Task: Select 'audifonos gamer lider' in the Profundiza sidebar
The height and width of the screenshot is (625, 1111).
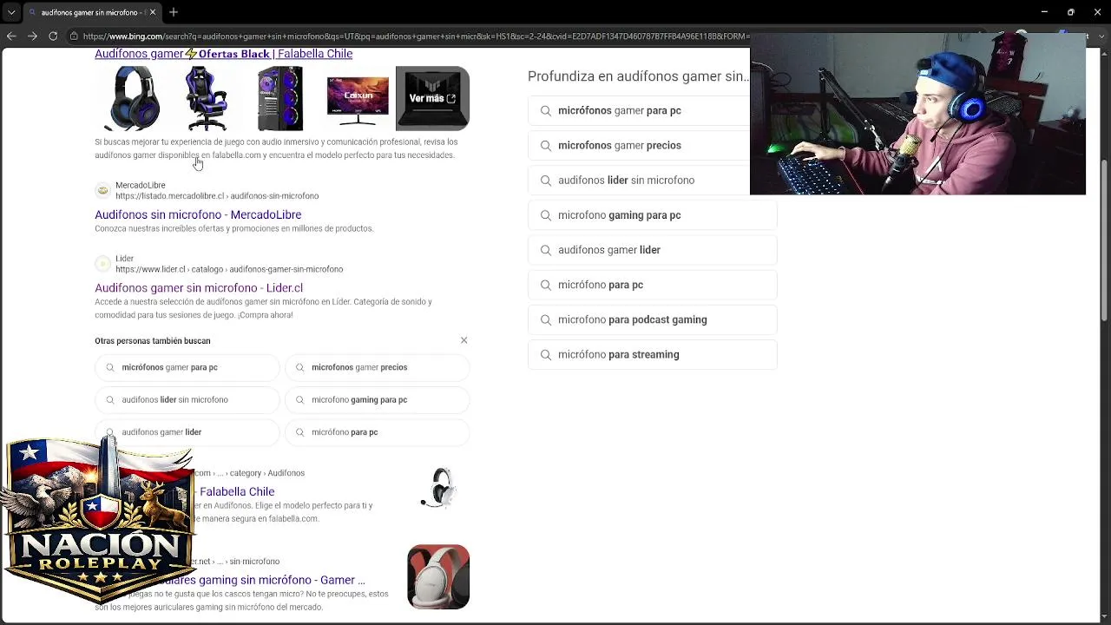Action: click(652, 250)
